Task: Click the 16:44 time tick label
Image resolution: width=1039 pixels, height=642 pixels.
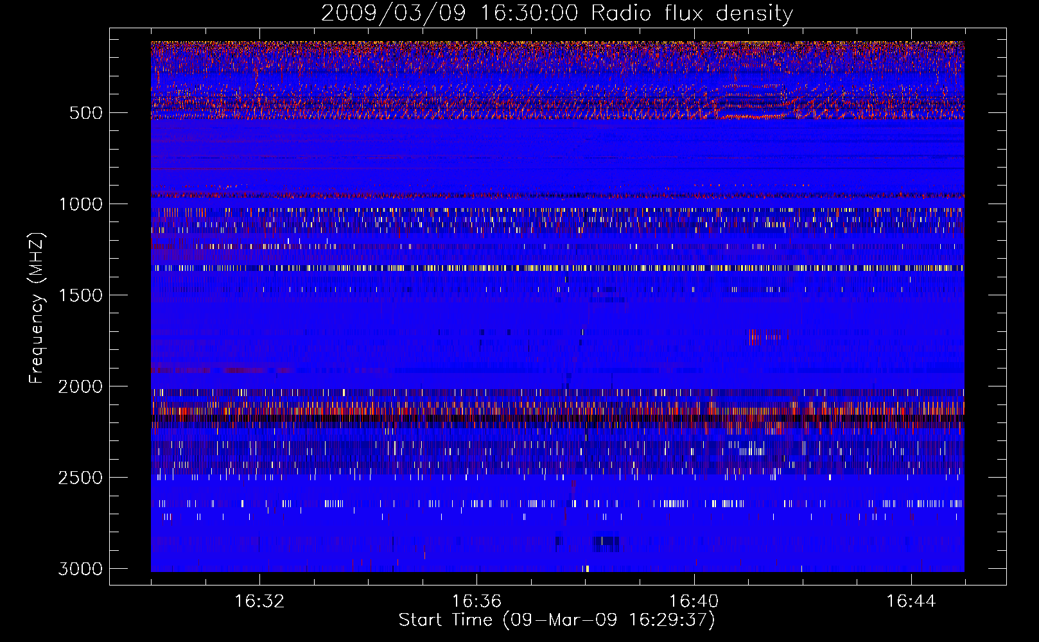Action: click(911, 602)
